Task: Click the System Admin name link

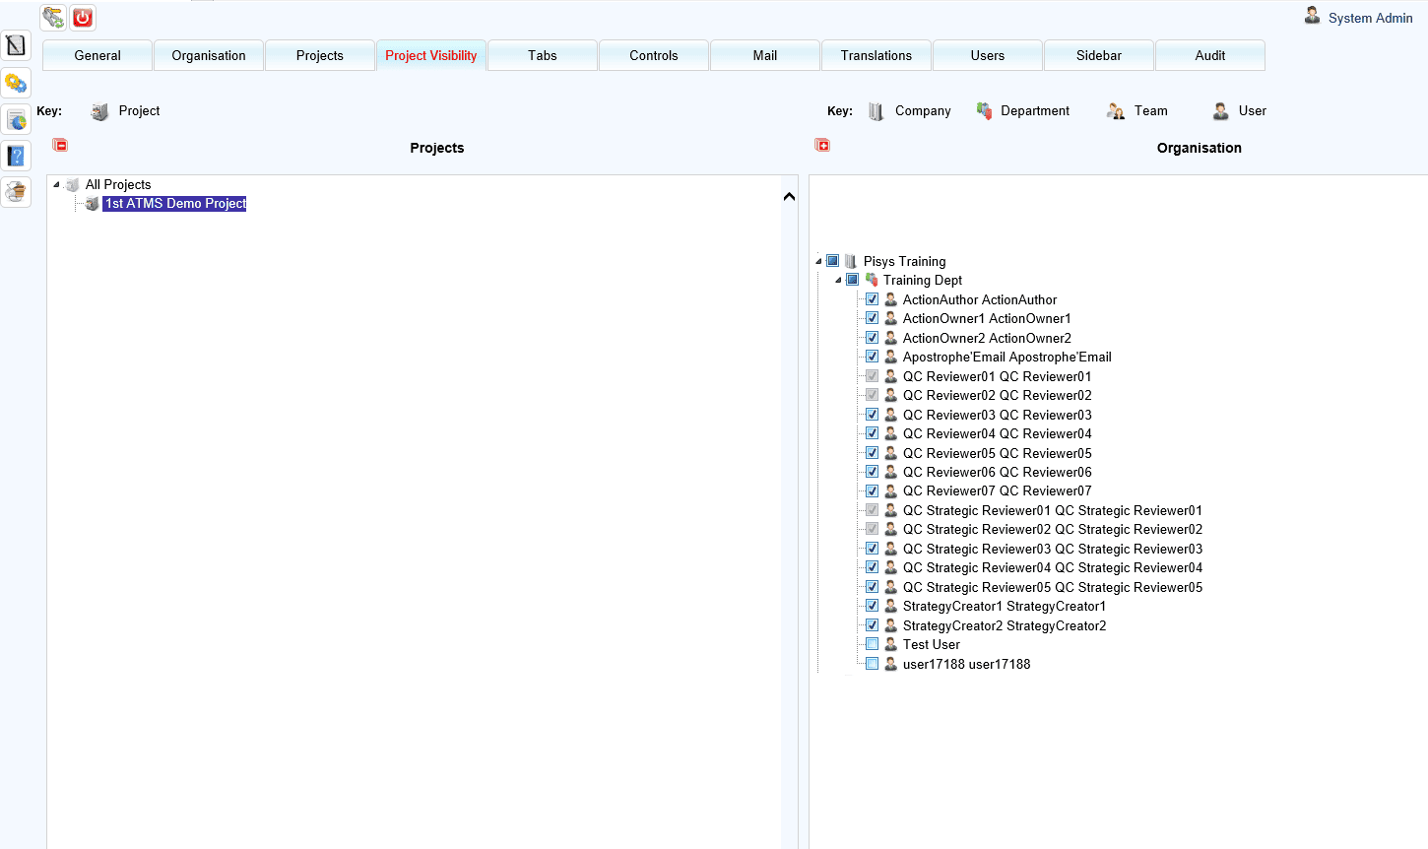Action: [x=1370, y=18]
